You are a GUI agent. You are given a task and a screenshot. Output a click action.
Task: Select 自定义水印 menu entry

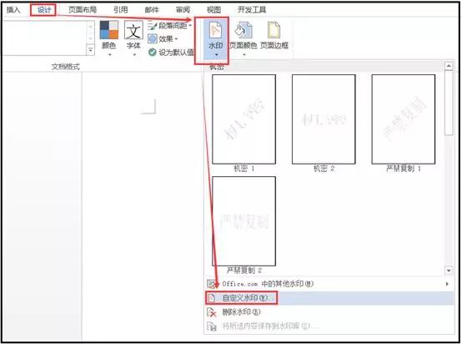(x=329, y=298)
